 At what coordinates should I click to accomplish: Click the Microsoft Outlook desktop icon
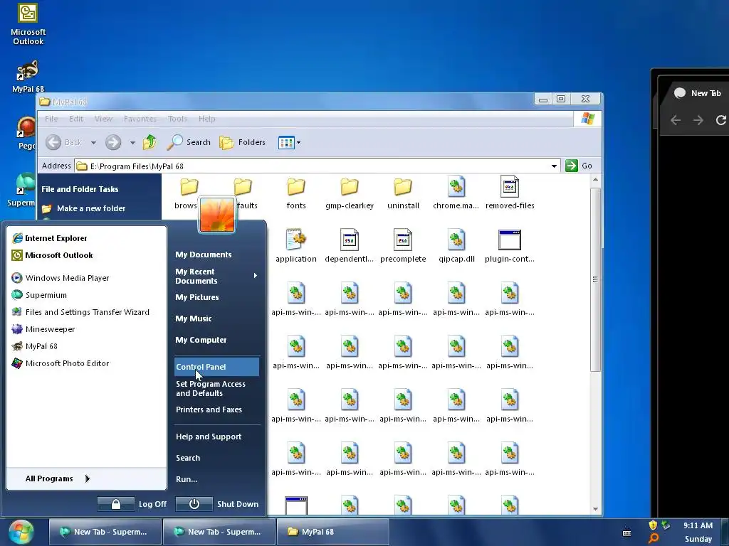(28, 24)
